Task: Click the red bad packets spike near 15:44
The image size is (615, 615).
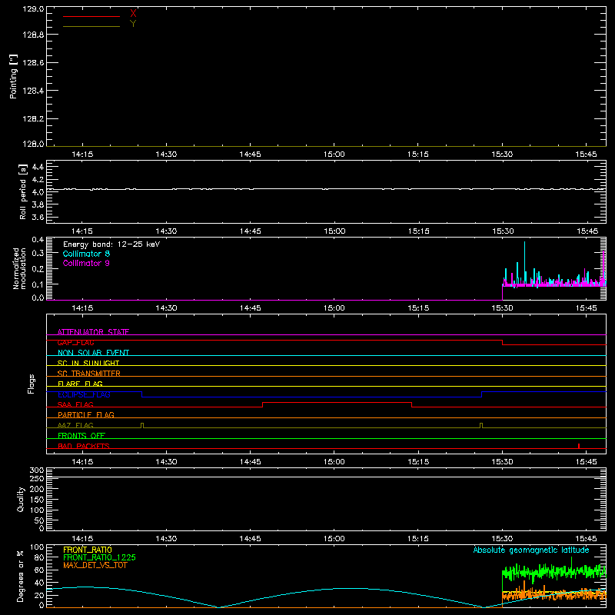Action: pyautogui.click(x=579, y=446)
